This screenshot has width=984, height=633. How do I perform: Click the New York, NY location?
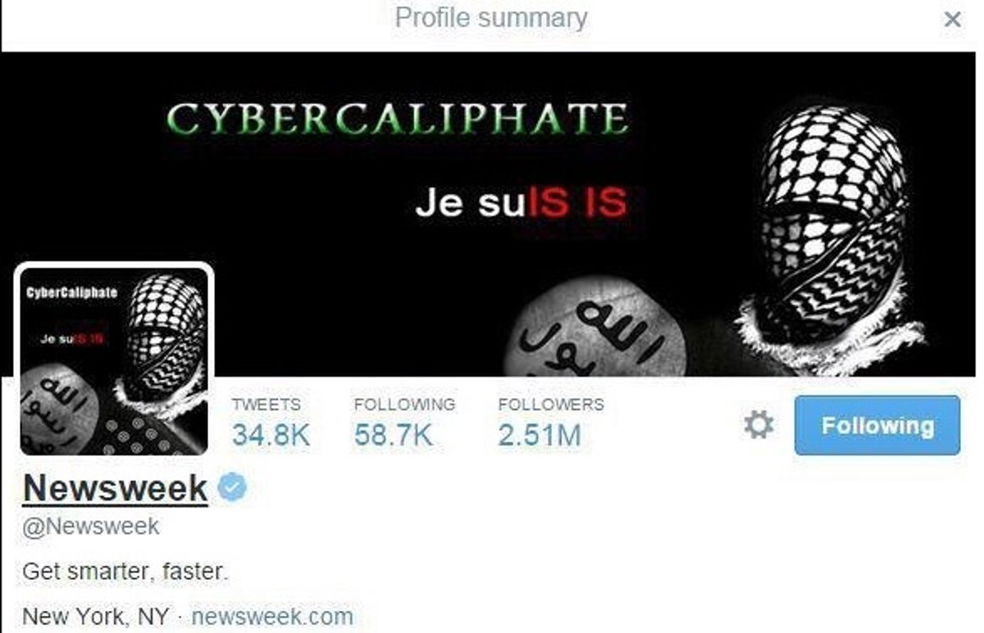click(96, 616)
